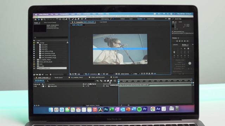Click the current time indicator in timeline

[118, 82]
